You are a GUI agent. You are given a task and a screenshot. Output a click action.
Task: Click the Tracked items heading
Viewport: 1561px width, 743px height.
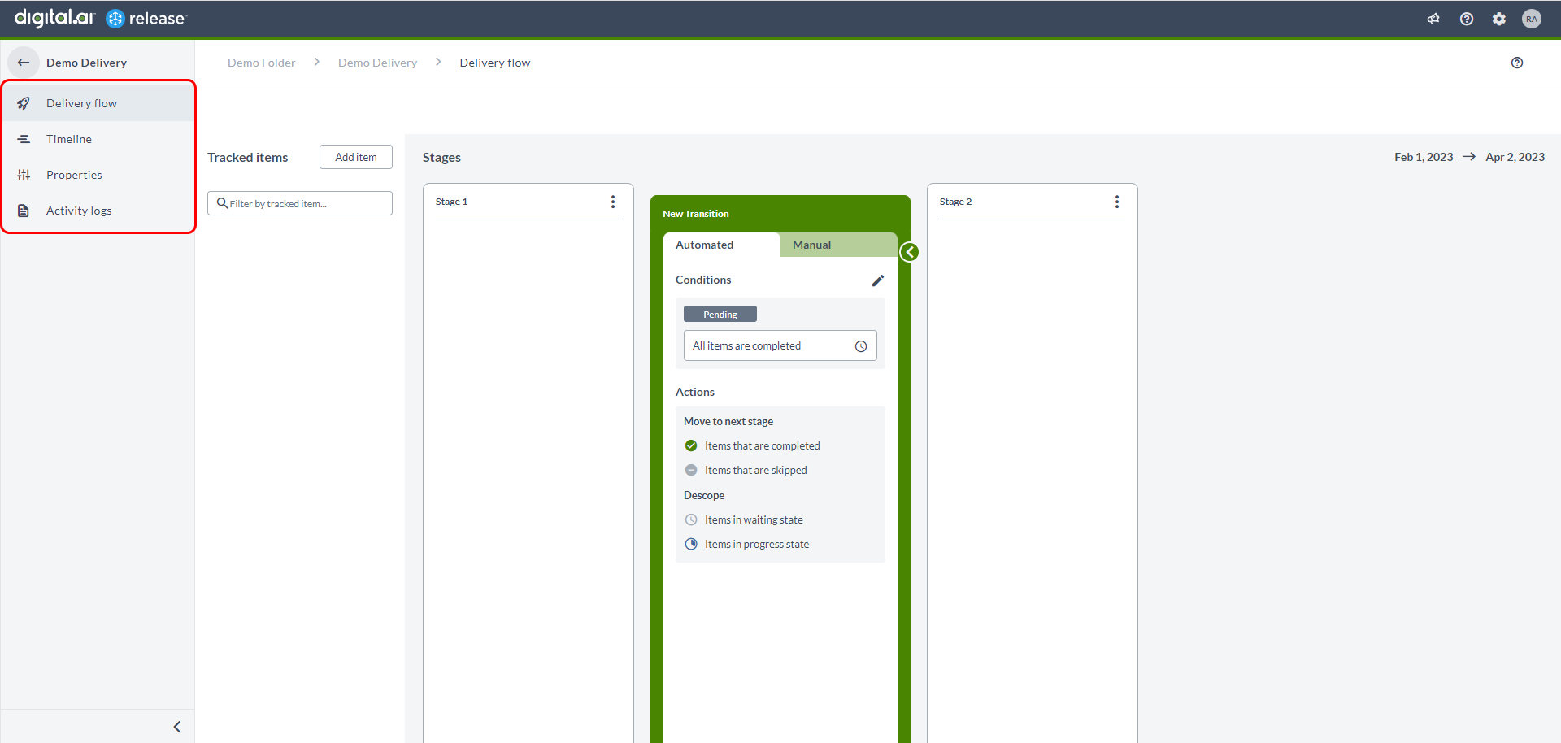[248, 157]
